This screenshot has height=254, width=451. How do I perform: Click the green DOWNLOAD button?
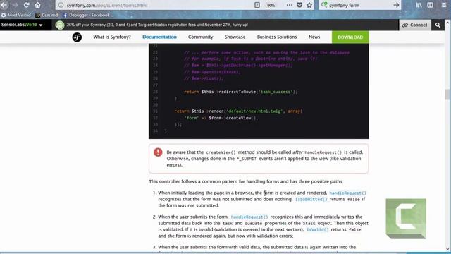[x=350, y=37]
